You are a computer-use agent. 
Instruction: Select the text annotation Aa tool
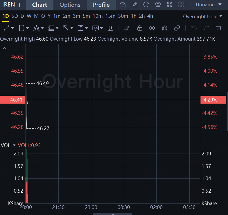[x=95, y=28]
